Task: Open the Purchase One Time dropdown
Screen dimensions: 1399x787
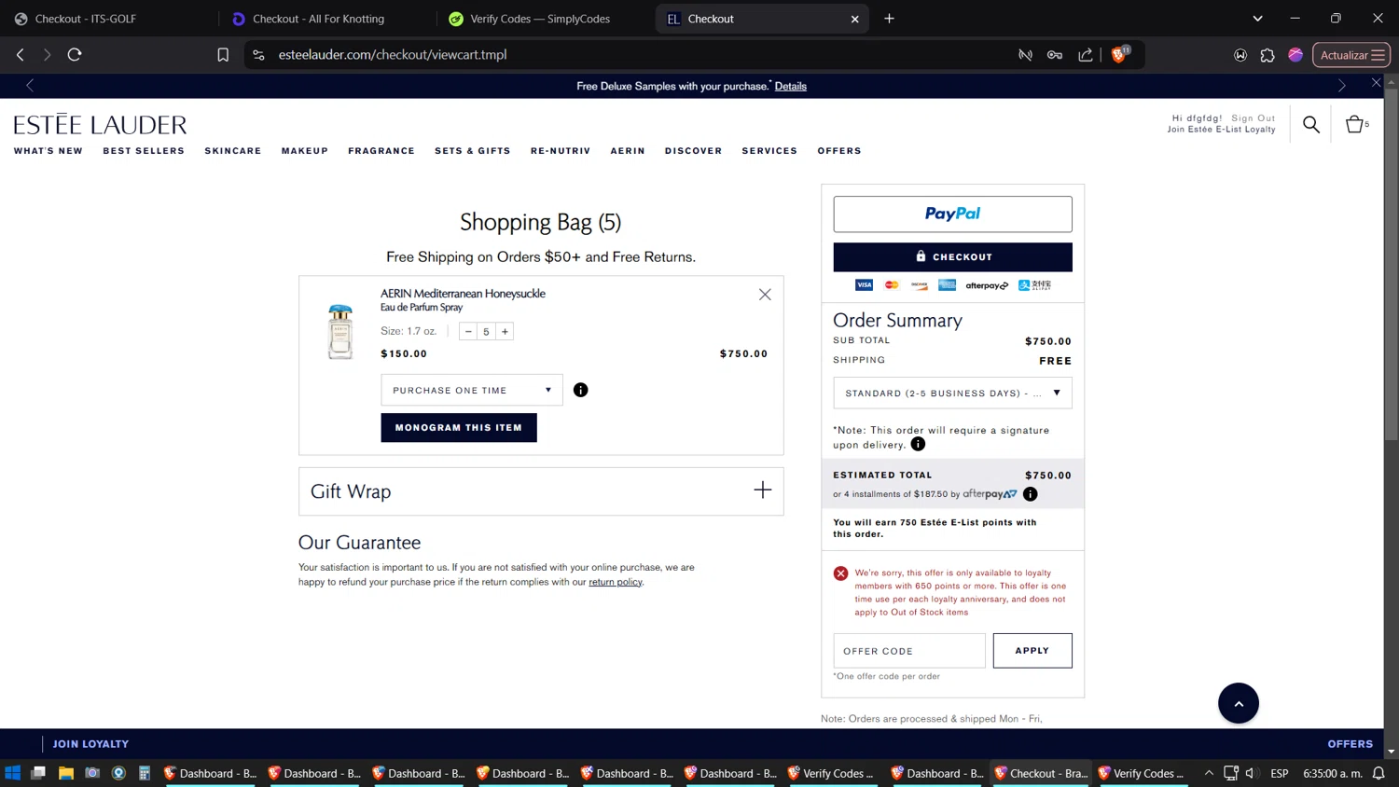Action: (472, 390)
